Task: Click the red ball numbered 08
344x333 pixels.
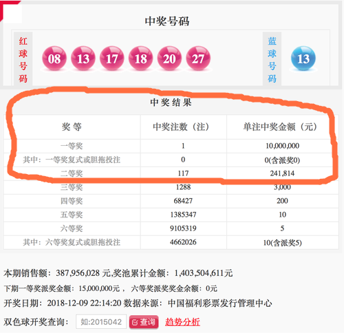Action: (x=54, y=58)
